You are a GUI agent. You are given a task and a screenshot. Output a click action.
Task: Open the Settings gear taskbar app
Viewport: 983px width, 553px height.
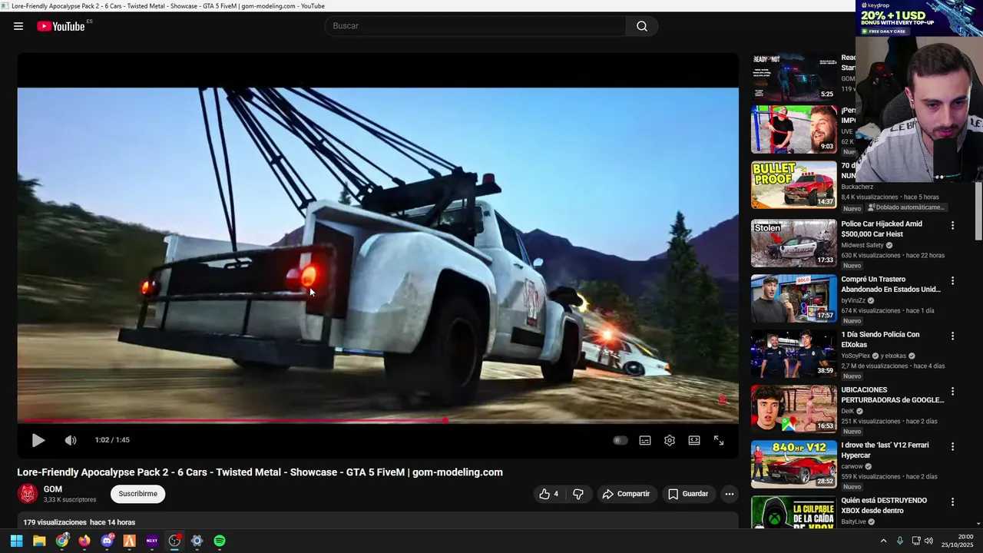197,541
